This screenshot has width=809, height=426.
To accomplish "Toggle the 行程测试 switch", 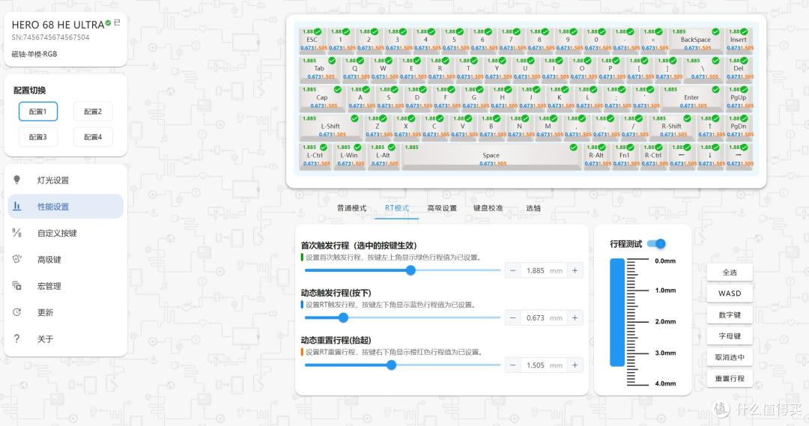I will point(656,243).
